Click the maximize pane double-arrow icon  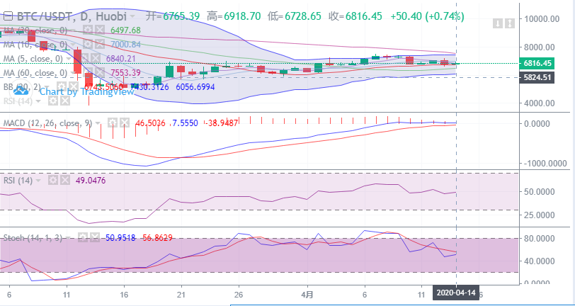coord(510,24)
